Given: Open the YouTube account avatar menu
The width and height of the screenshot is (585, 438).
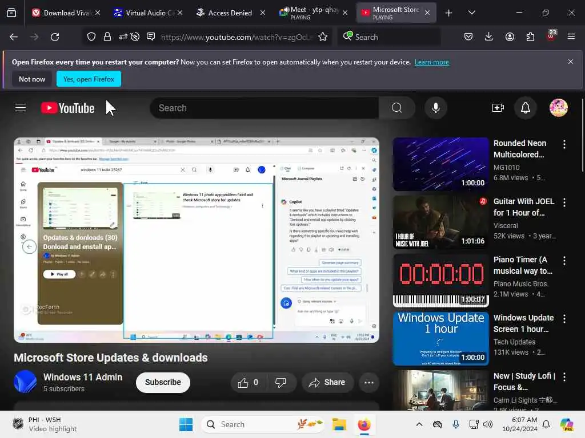Looking at the screenshot, I should tap(559, 108).
